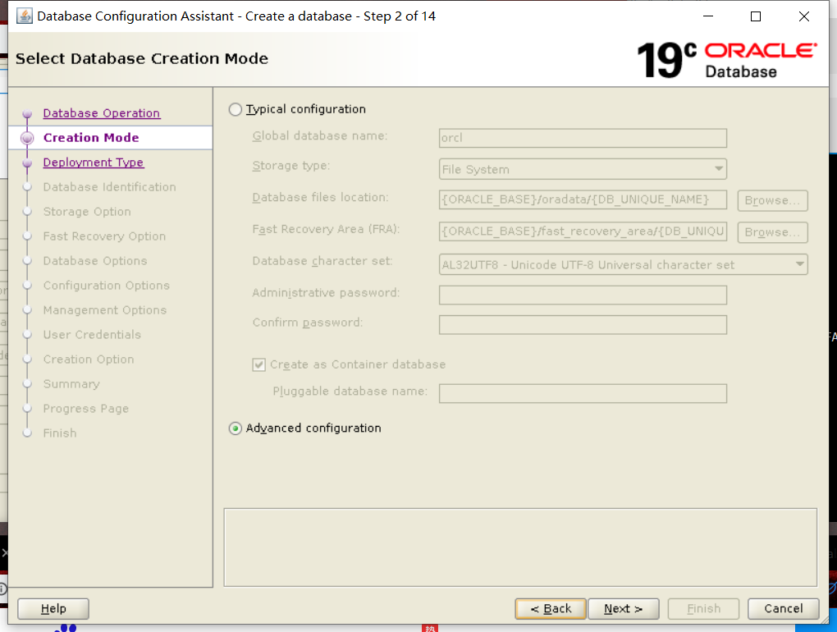837x632 pixels.
Task: Click the 'Database character set:' label
Action: (322, 261)
